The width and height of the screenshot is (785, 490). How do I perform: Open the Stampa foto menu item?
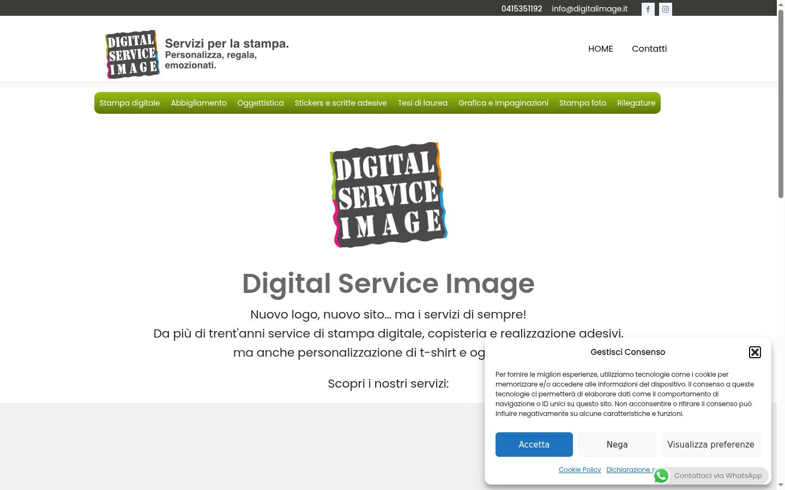(x=583, y=103)
